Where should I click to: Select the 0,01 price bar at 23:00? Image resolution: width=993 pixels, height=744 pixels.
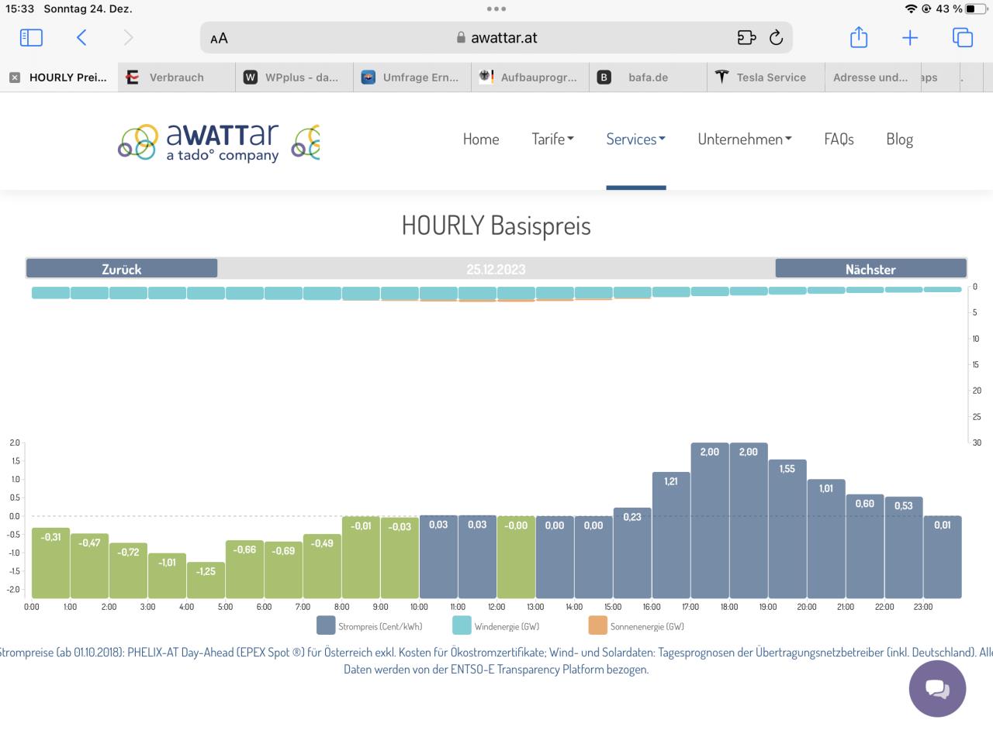coord(943,557)
